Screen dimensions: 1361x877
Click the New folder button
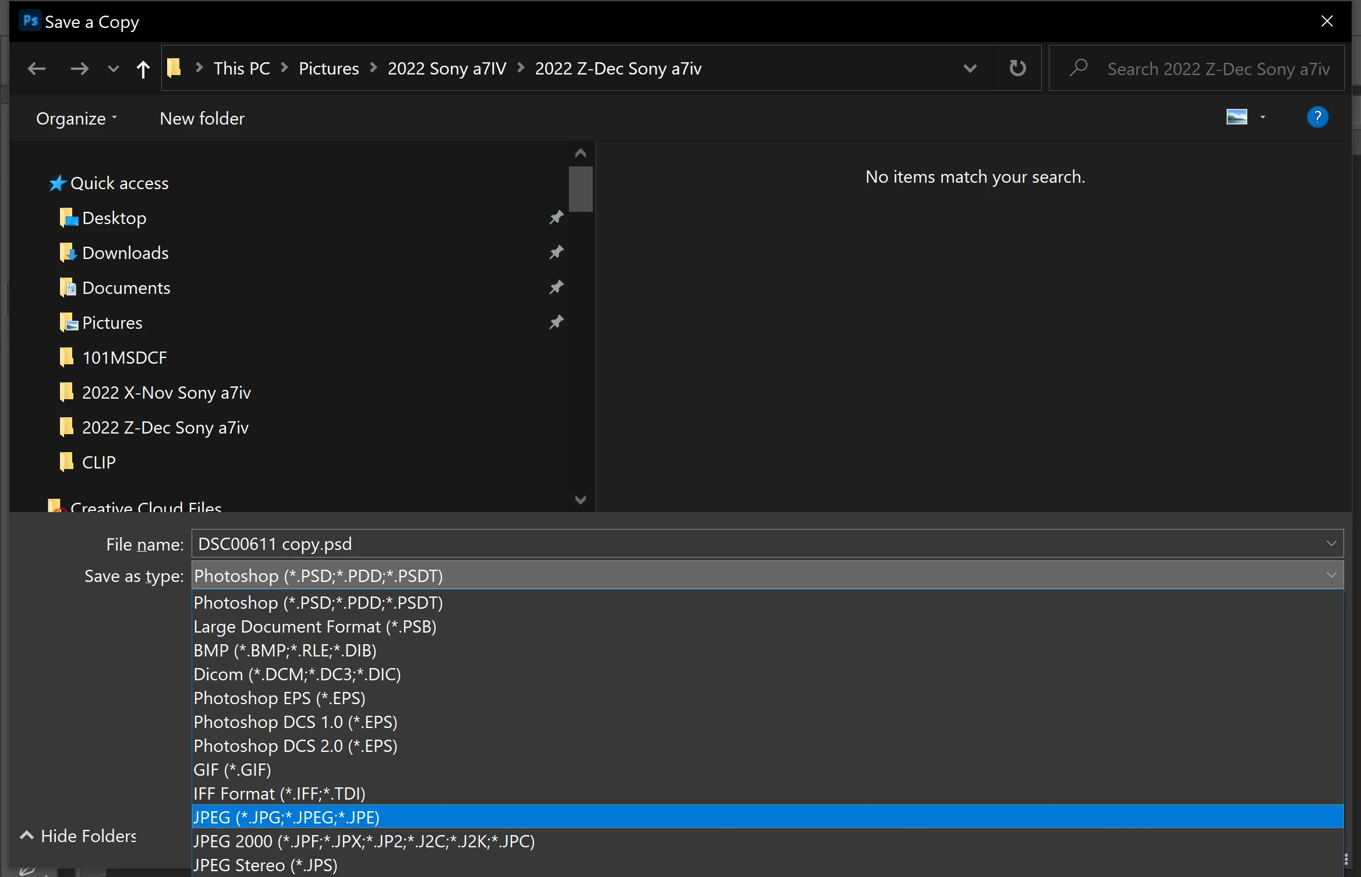point(202,118)
